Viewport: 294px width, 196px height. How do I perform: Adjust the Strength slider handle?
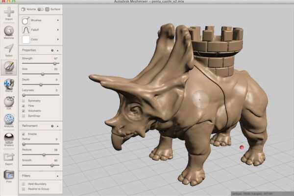click(55, 64)
